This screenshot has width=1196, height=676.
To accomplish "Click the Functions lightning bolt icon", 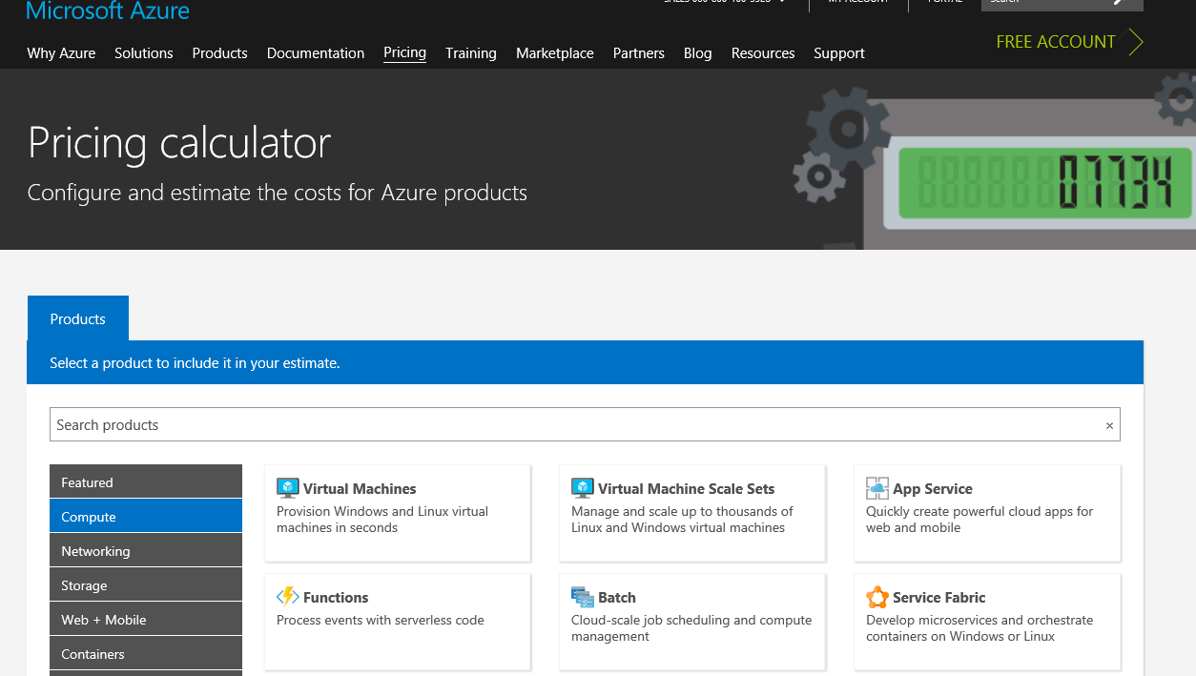I will pos(287,597).
